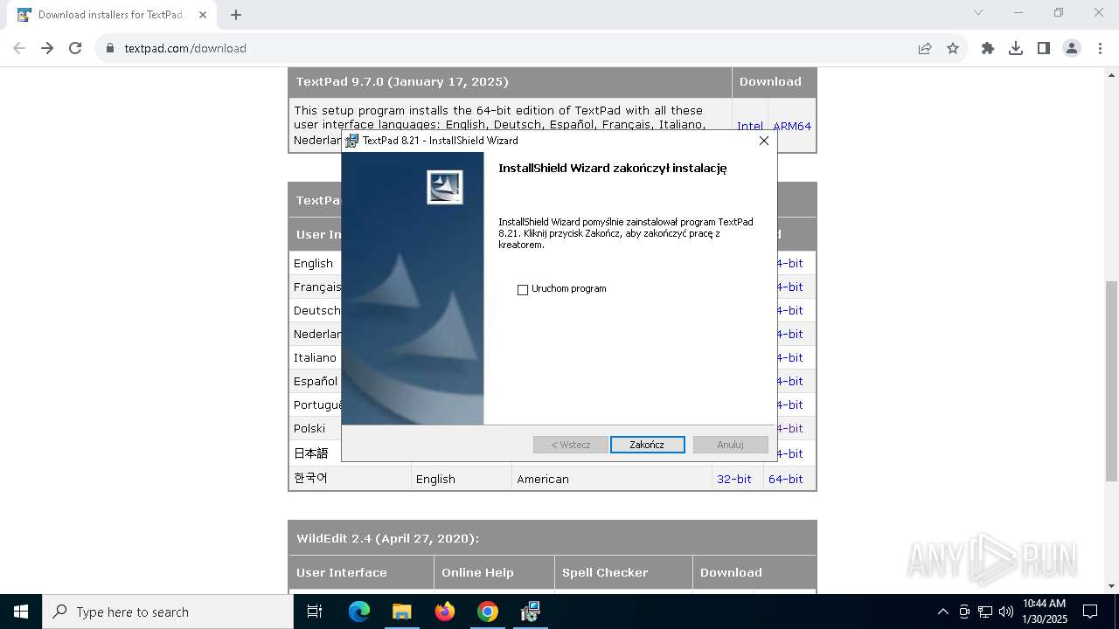Click the Intel download link for TextPad 9.7.0

(749, 126)
